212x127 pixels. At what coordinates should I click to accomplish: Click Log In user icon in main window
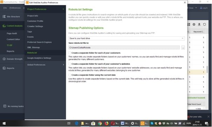(x=201, y=8)
